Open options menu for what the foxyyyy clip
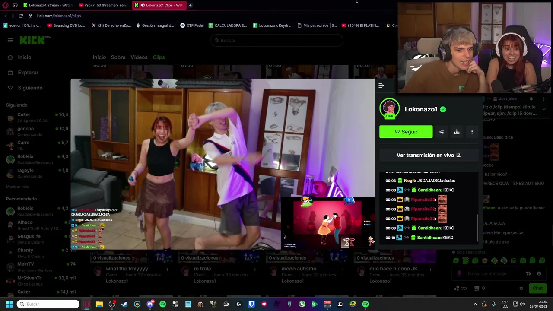553x311 pixels. pos(167,269)
